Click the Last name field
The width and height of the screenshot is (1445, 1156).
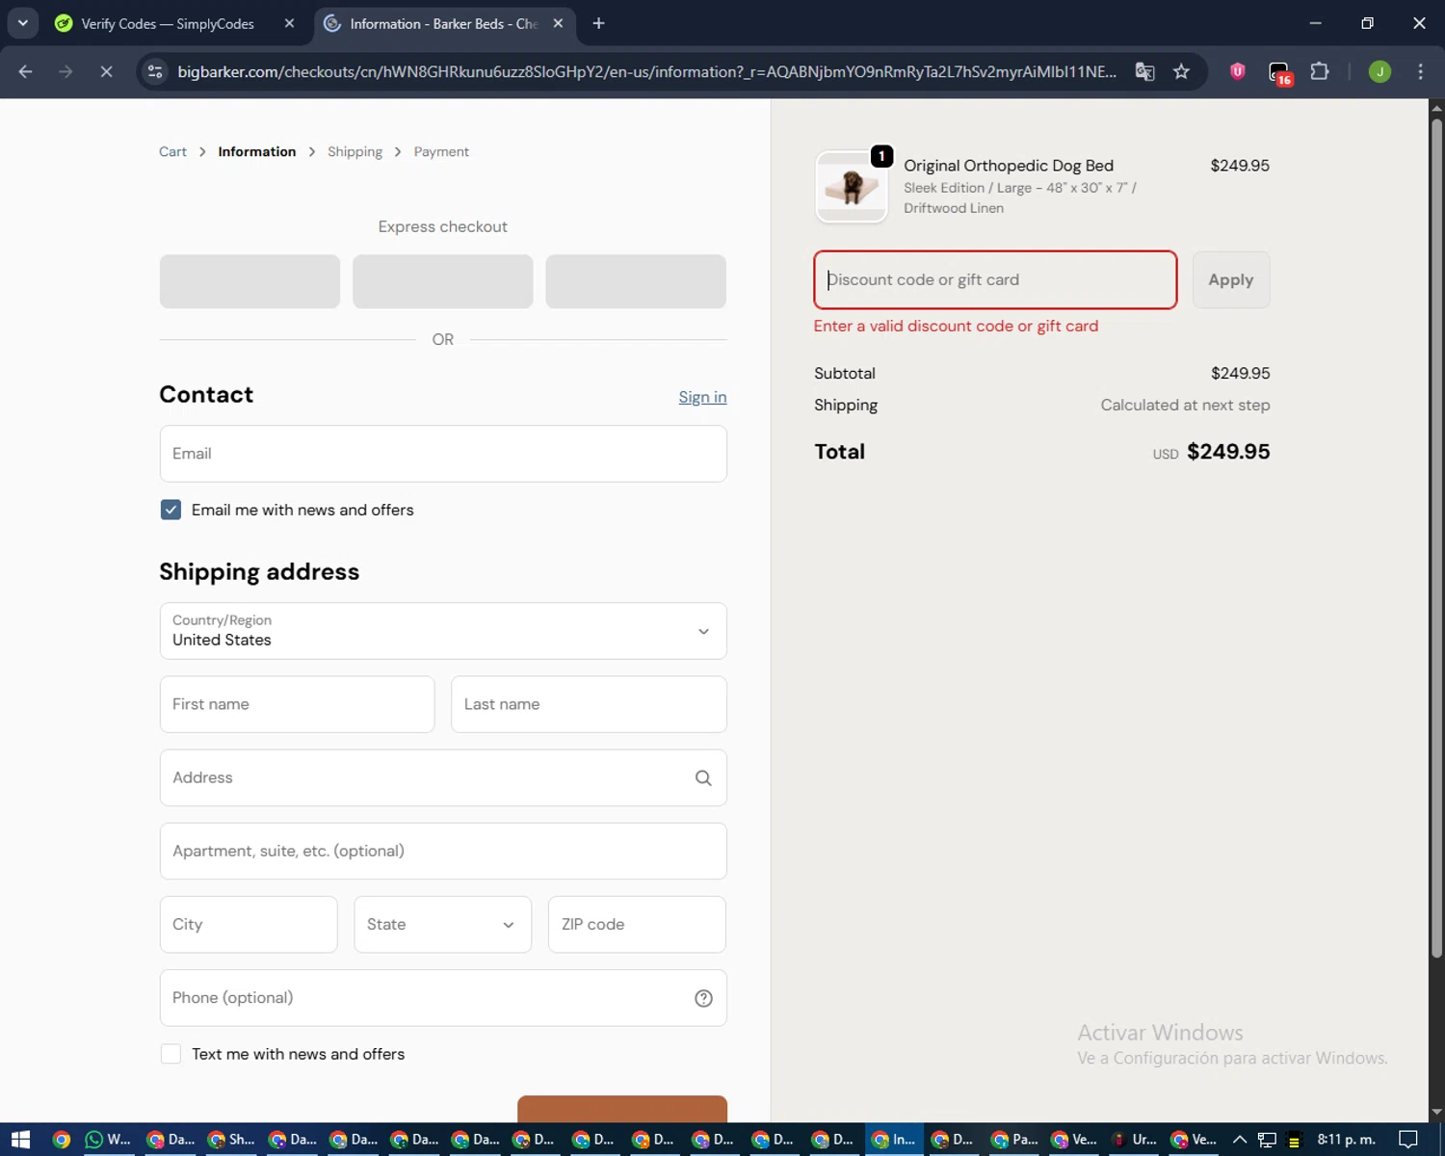589,704
